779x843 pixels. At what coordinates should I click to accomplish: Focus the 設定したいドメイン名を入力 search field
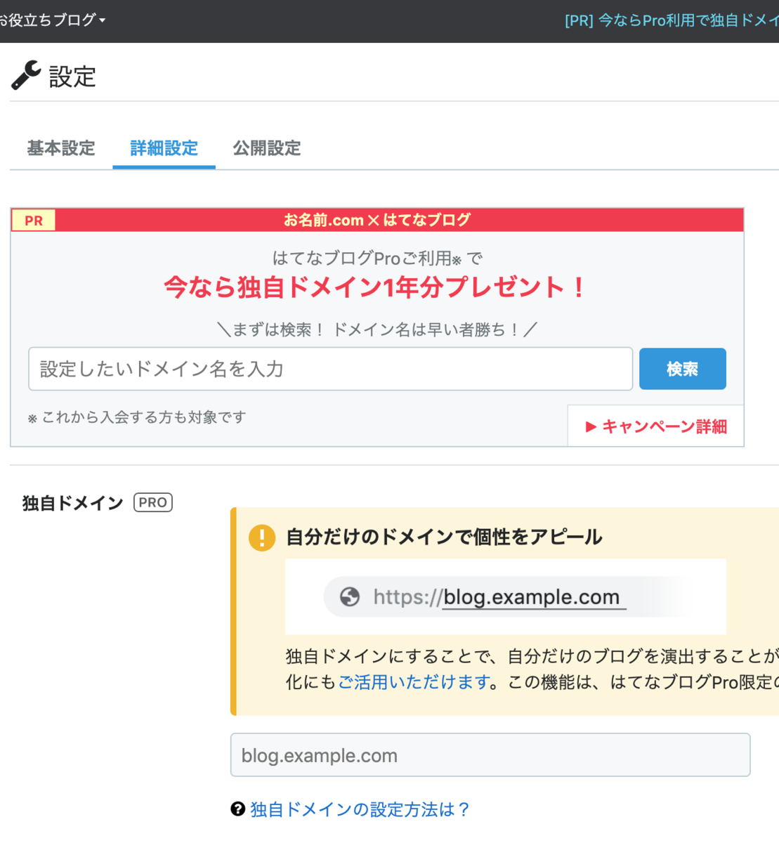tap(331, 369)
